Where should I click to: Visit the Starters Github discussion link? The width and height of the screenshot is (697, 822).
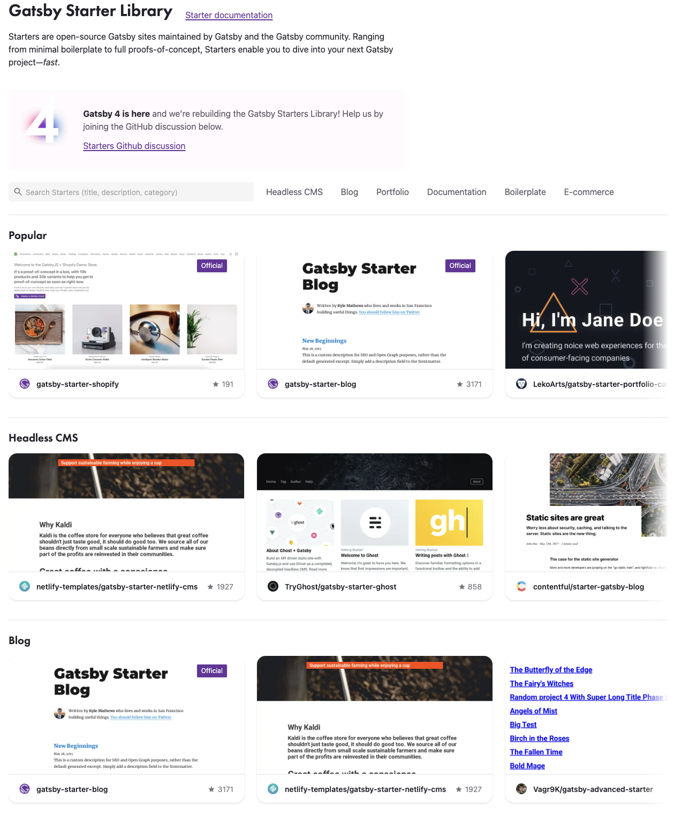(134, 146)
